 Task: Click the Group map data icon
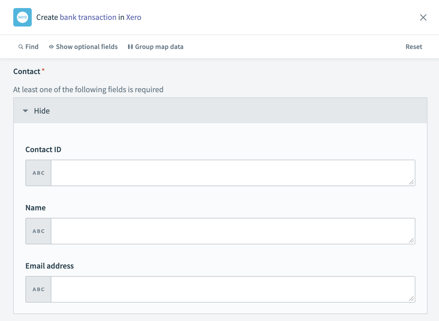coord(130,46)
